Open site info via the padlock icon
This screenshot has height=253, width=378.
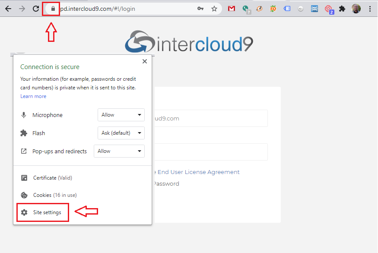53,9
